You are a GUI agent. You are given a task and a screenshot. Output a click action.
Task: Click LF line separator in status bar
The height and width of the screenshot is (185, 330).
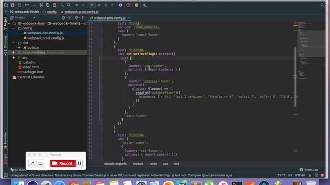tap(290, 175)
